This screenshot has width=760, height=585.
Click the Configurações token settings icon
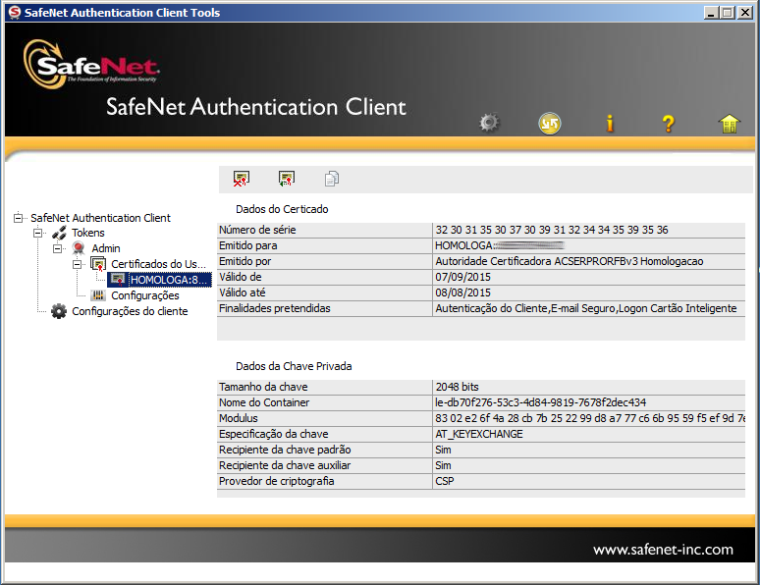[98, 295]
